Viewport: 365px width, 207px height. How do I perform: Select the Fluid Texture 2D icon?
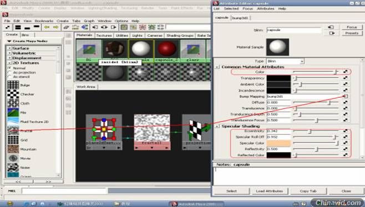pyautogui.click(x=13, y=122)
